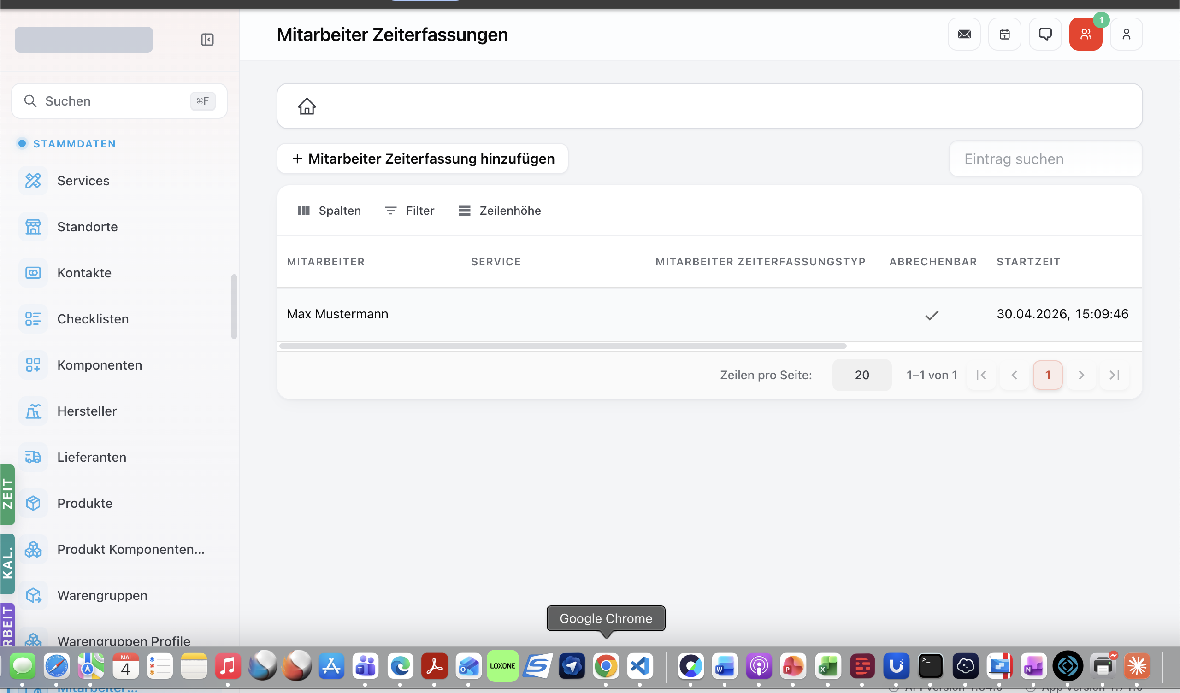Open the rows per page dropdown showing 20

coord(861,375)
